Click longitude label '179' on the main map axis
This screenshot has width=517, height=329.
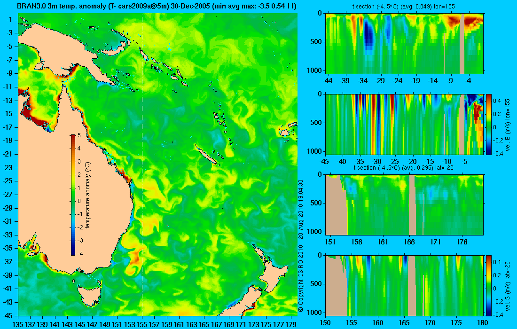[291, 324]
